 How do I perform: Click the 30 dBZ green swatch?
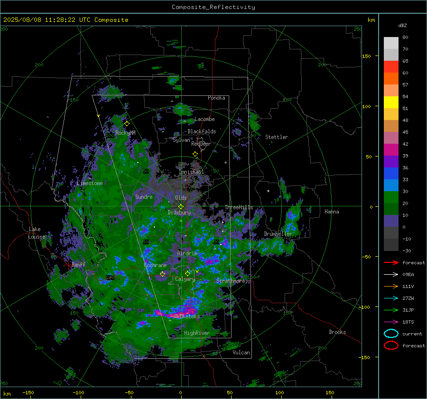click(391, 197)
